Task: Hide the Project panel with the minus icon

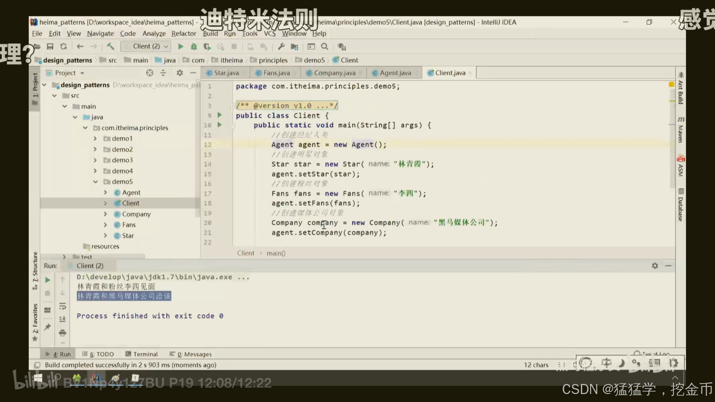Action: point(193,73)
